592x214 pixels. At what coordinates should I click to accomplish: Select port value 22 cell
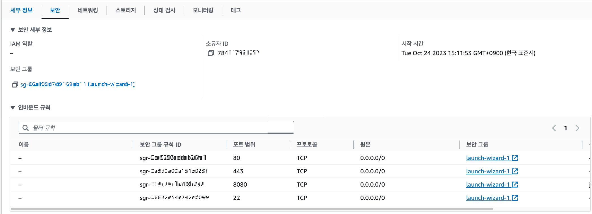(237, 198)
